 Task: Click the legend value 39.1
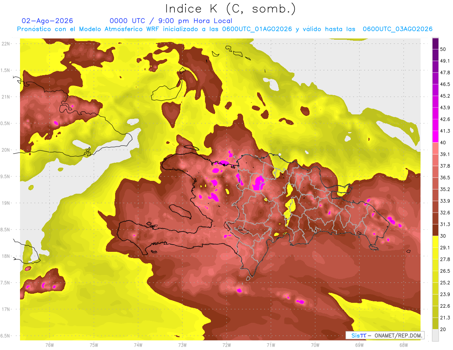(x=445, y=154)
